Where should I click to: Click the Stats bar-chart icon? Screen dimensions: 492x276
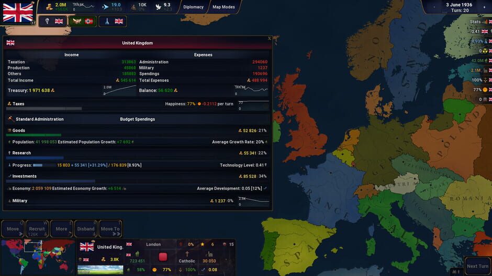485,21
